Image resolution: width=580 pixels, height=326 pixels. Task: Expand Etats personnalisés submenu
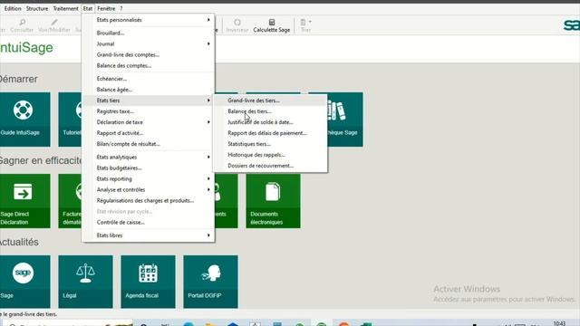[148, 20]
